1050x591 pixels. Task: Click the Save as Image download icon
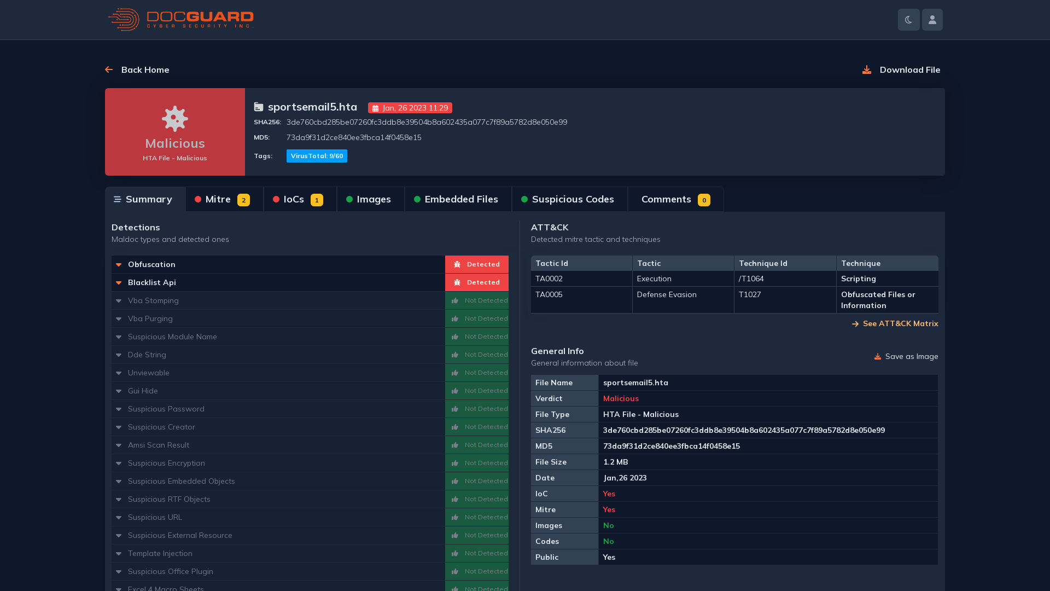click(878, 357)
